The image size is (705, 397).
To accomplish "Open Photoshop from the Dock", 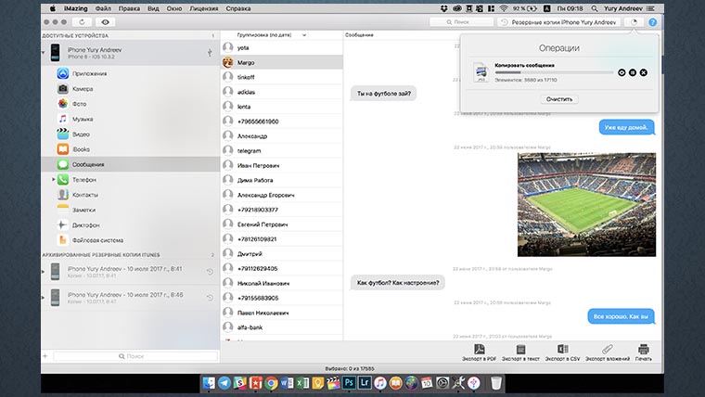I will [349, 383].
